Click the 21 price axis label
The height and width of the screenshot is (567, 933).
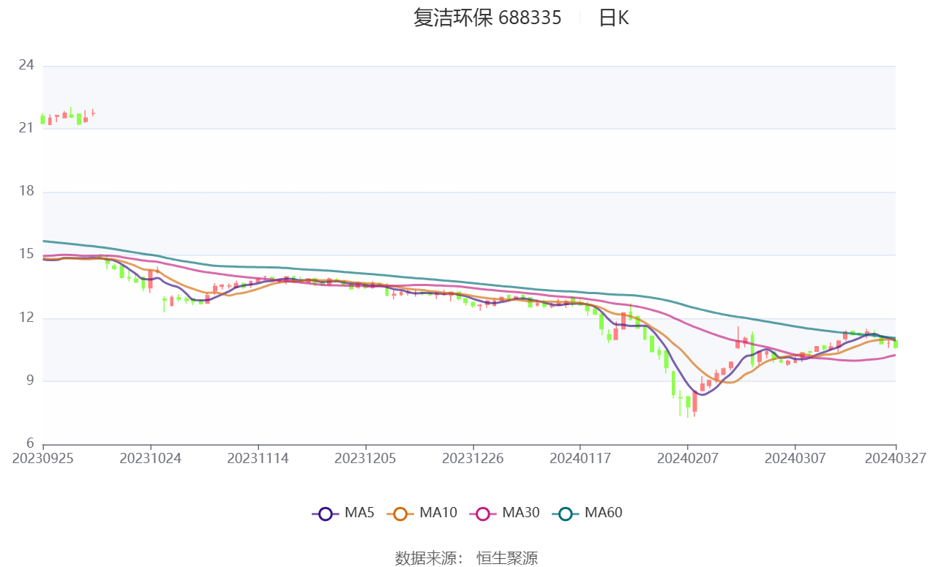click(x=26, y=129)
